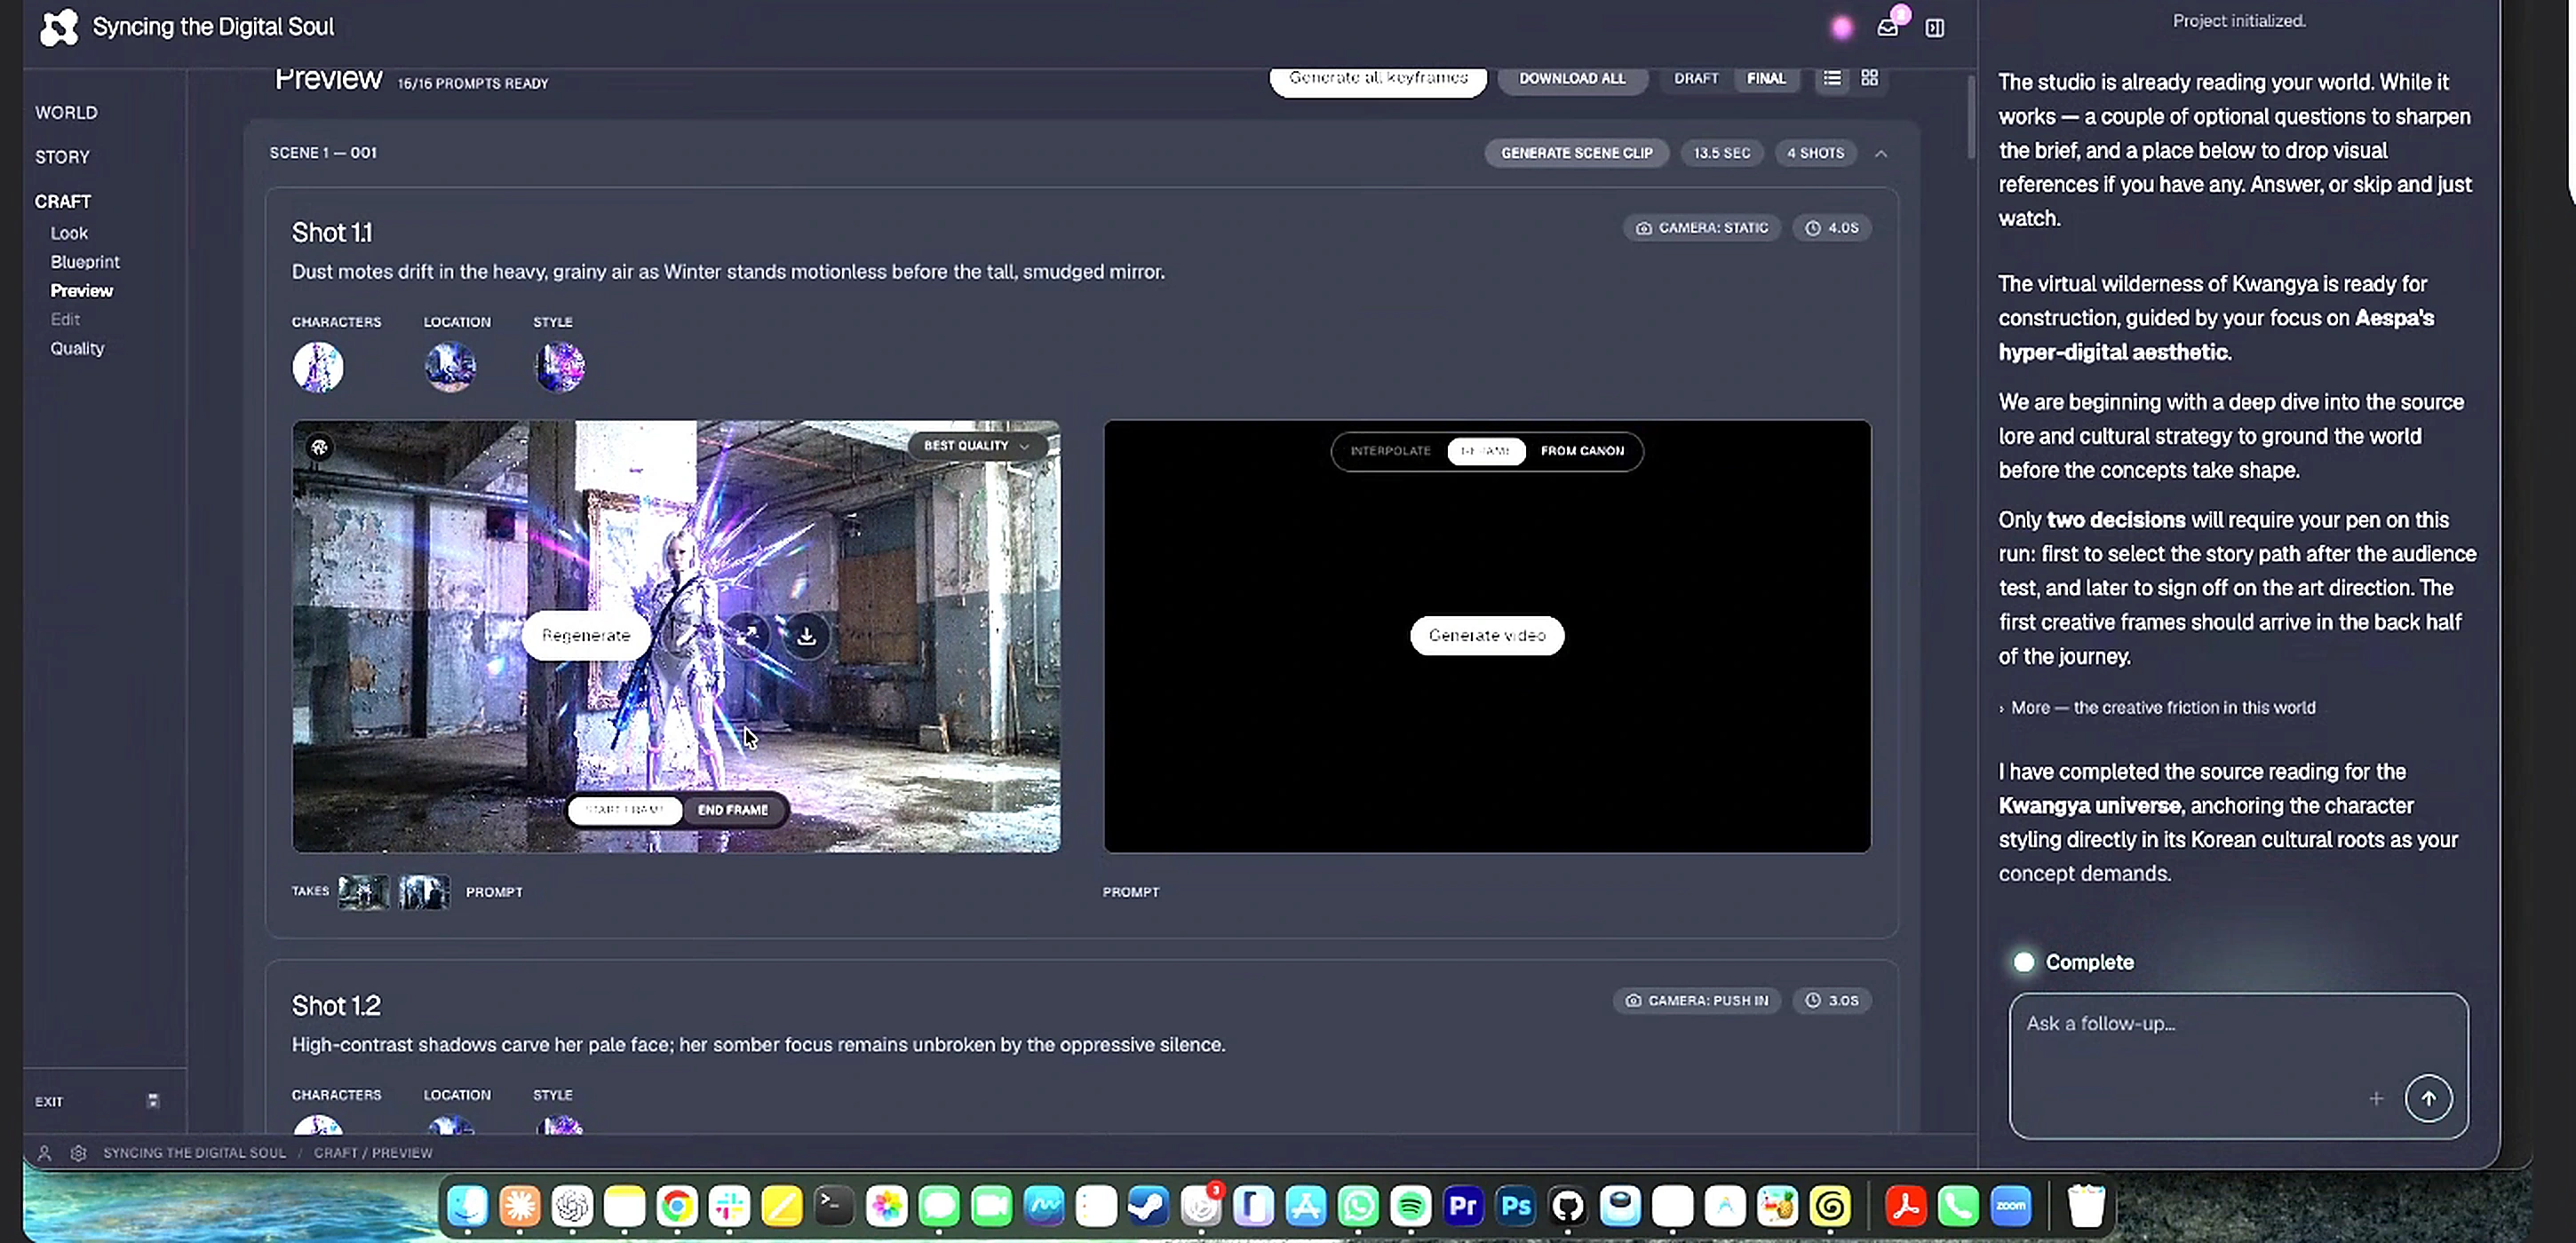Open Finder in the dock
This screenshot has width=2576, height=1243.
pos(467,1206)
